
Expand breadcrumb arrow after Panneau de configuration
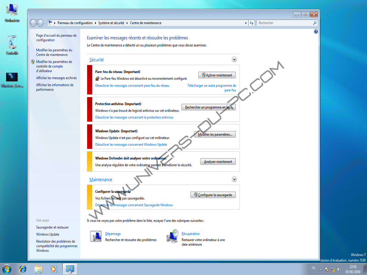click(95, 23)
